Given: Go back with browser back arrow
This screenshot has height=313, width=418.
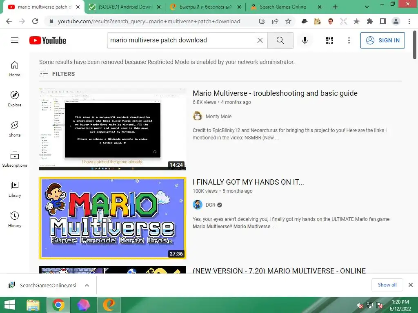Looking at the screenshot, I should (x=9, y=21).
